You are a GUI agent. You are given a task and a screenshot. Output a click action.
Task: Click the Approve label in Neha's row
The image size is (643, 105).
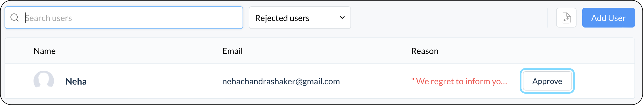tap(547, 81)
